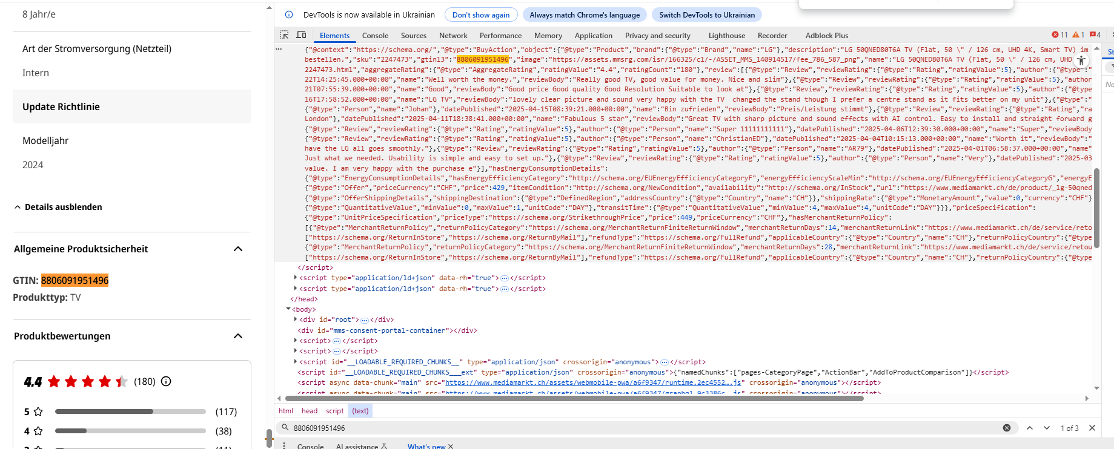Screen dimensions: 1114x449
Task: Click Don't show again button
Action: tap(481, 15)
